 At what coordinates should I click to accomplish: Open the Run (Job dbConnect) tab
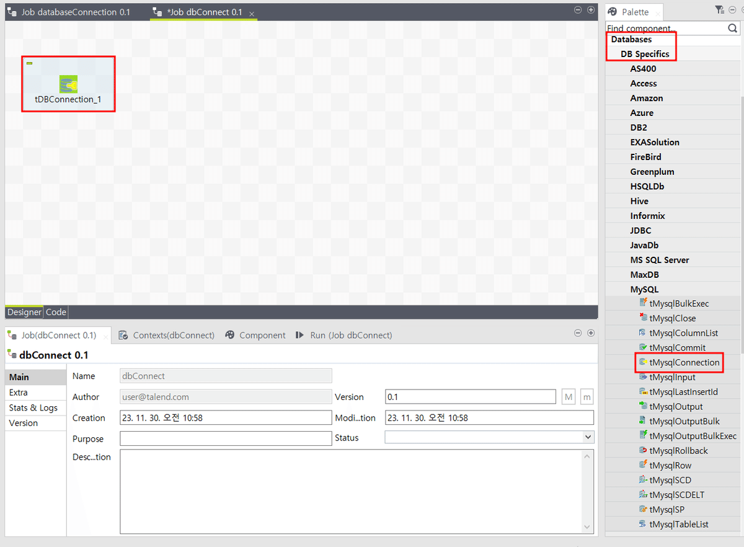344,335
